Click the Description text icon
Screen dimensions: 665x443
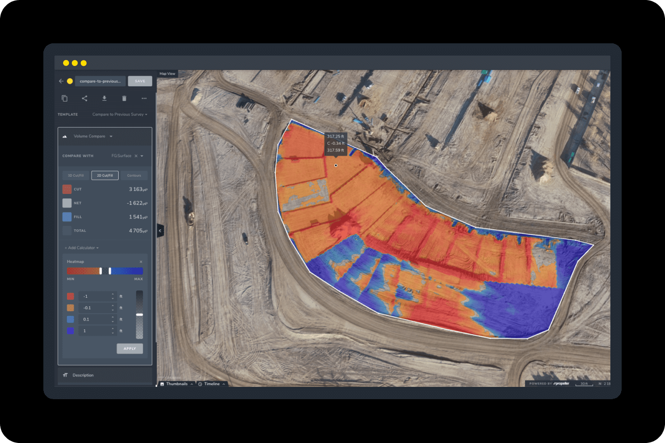tap(65, 375)
